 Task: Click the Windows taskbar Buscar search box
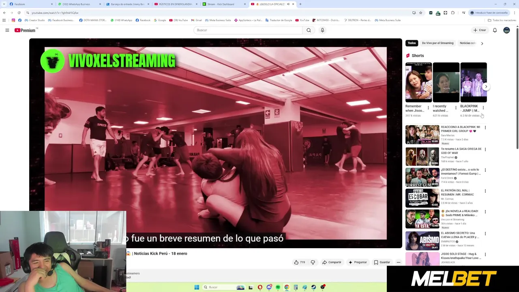[223, 287]
